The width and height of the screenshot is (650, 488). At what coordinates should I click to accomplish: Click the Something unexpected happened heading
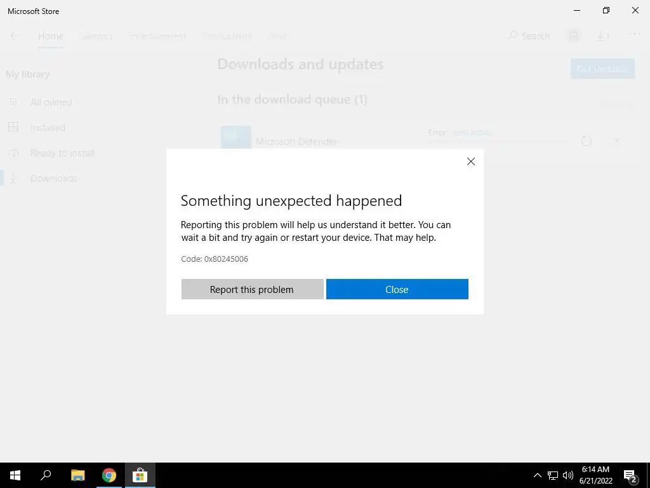point(291,201)
